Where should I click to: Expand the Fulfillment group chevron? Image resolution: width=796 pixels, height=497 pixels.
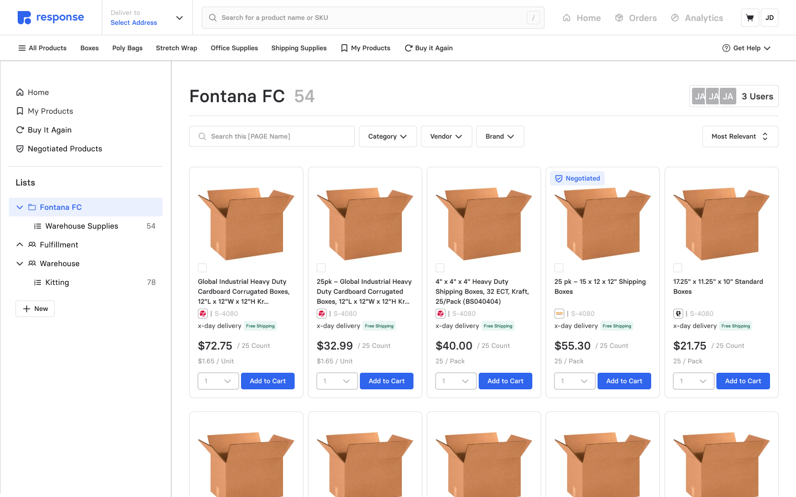tap(20, 245)
